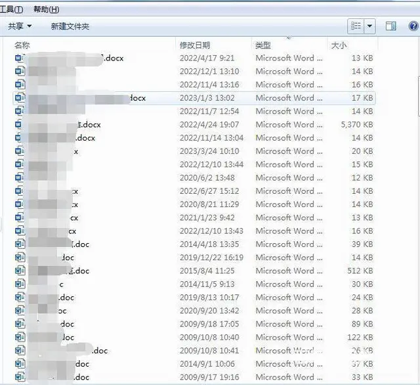Click the 512 KB size value
The image size is (420, 385).
(360, 271)
